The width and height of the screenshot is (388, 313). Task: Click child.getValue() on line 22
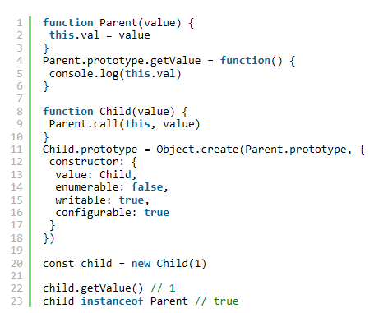[93, 288]
